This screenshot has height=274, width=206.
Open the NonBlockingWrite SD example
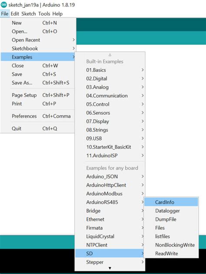click(x=171, y=245)
